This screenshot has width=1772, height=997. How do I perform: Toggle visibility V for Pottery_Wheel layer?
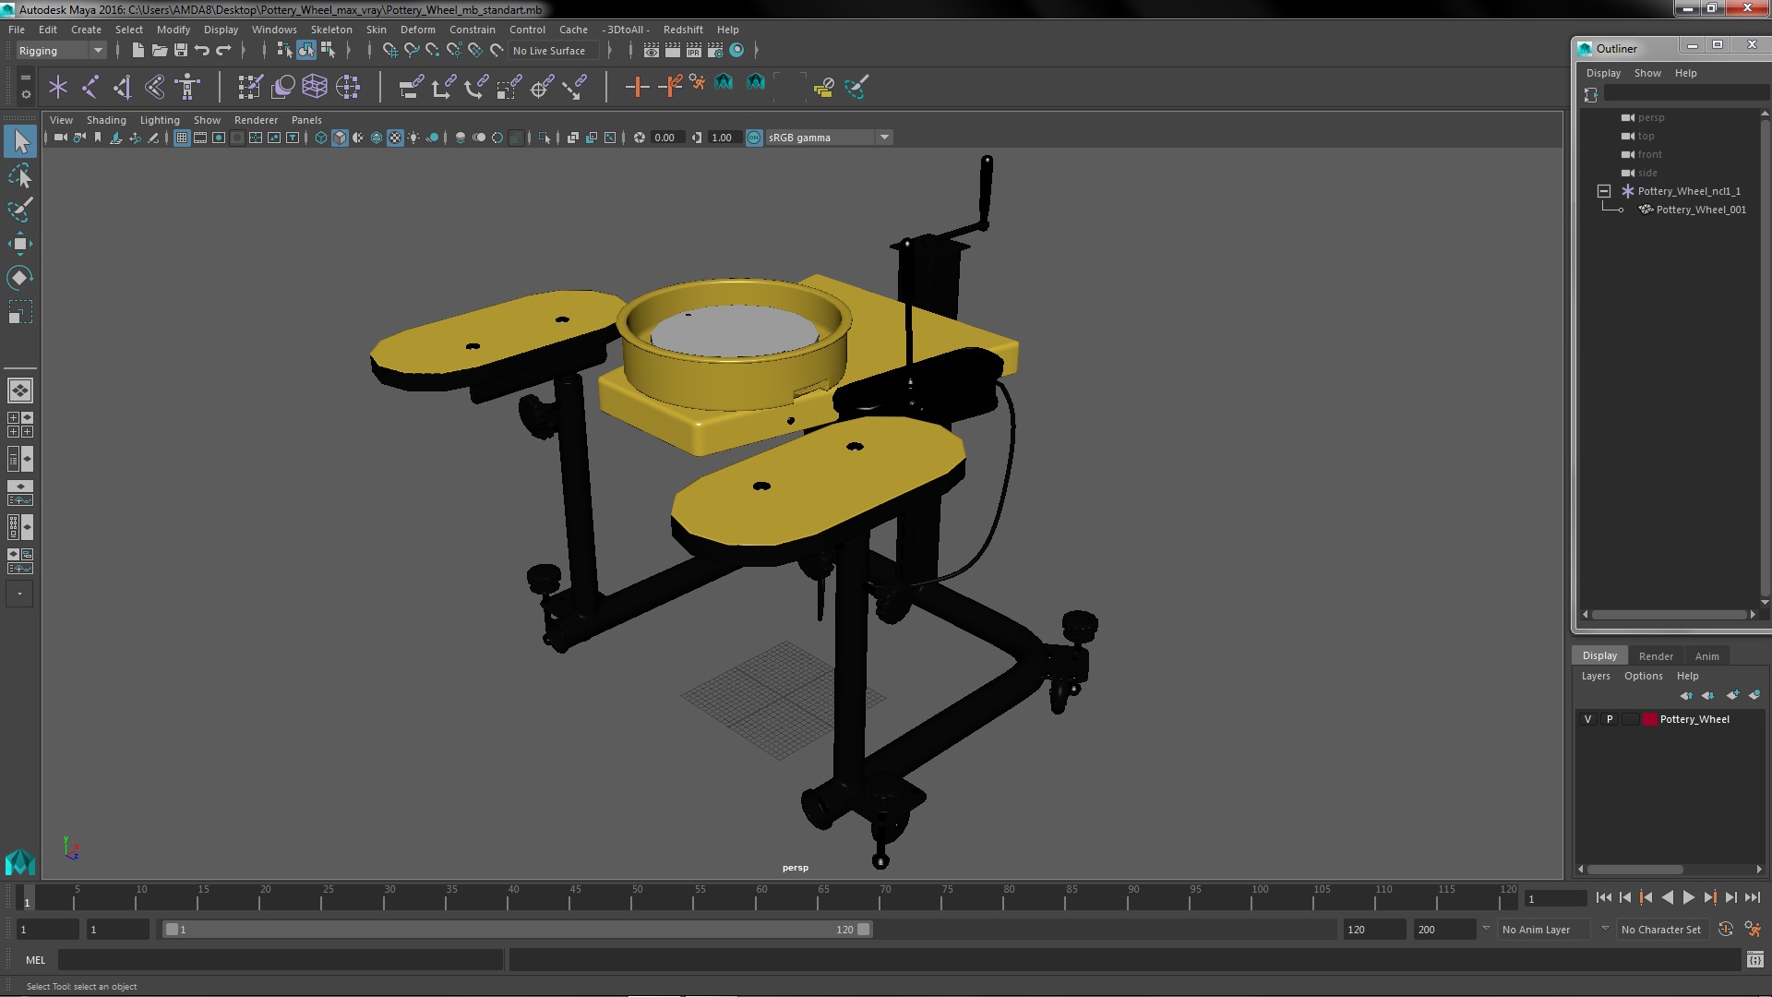1588,718
